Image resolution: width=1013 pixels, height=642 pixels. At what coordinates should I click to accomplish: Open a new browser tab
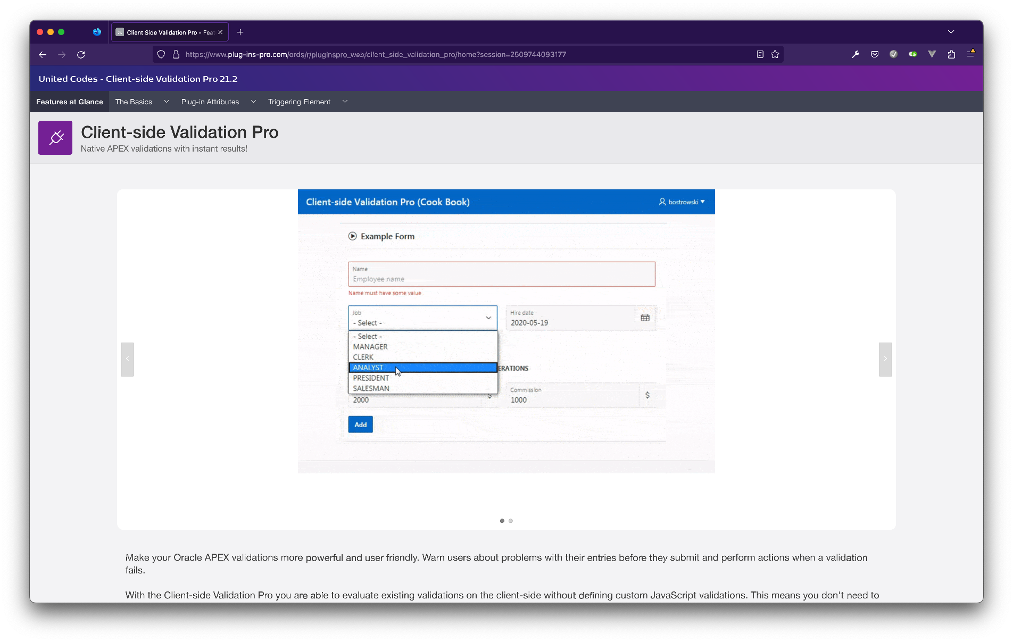click(240, 32)
